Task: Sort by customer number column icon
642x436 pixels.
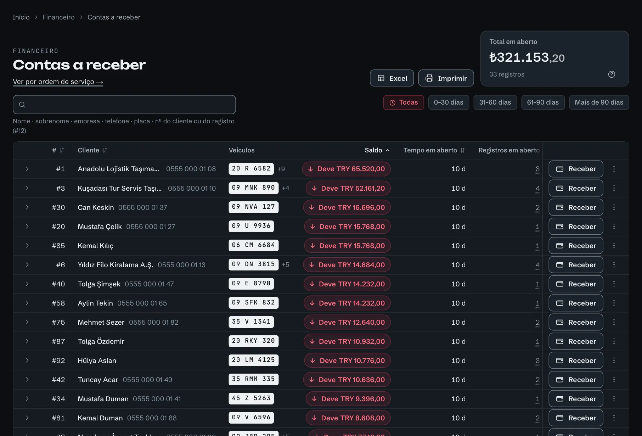Action: coord(62,150)
